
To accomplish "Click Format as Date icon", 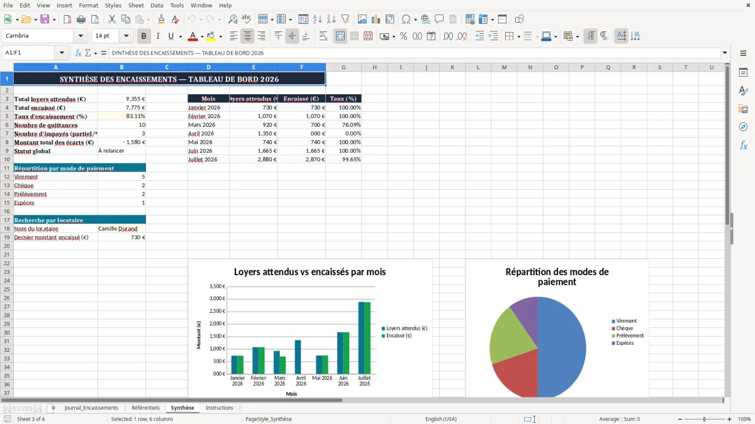I will tap(432, 36).
